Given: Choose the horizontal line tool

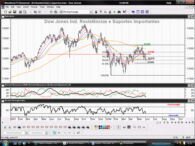Looking at the screenshot, I should coord(69,133).
